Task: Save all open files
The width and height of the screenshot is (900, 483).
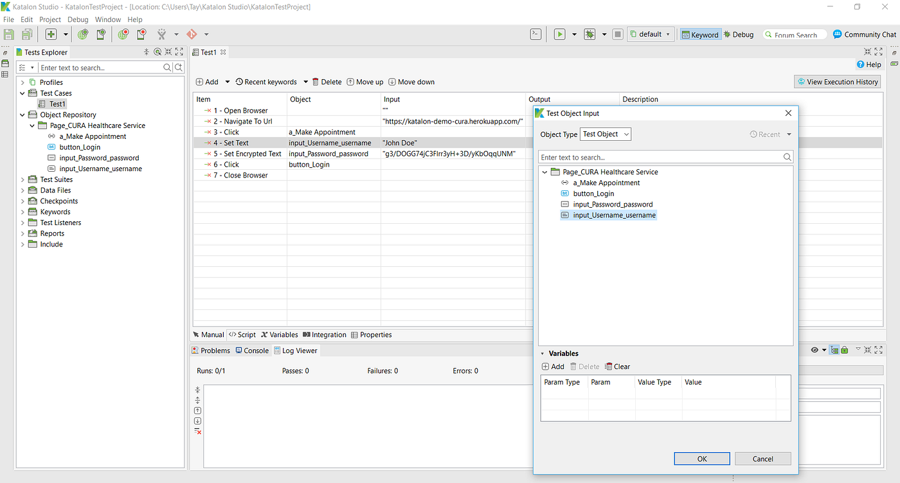Action: click(x=26, y=34)
